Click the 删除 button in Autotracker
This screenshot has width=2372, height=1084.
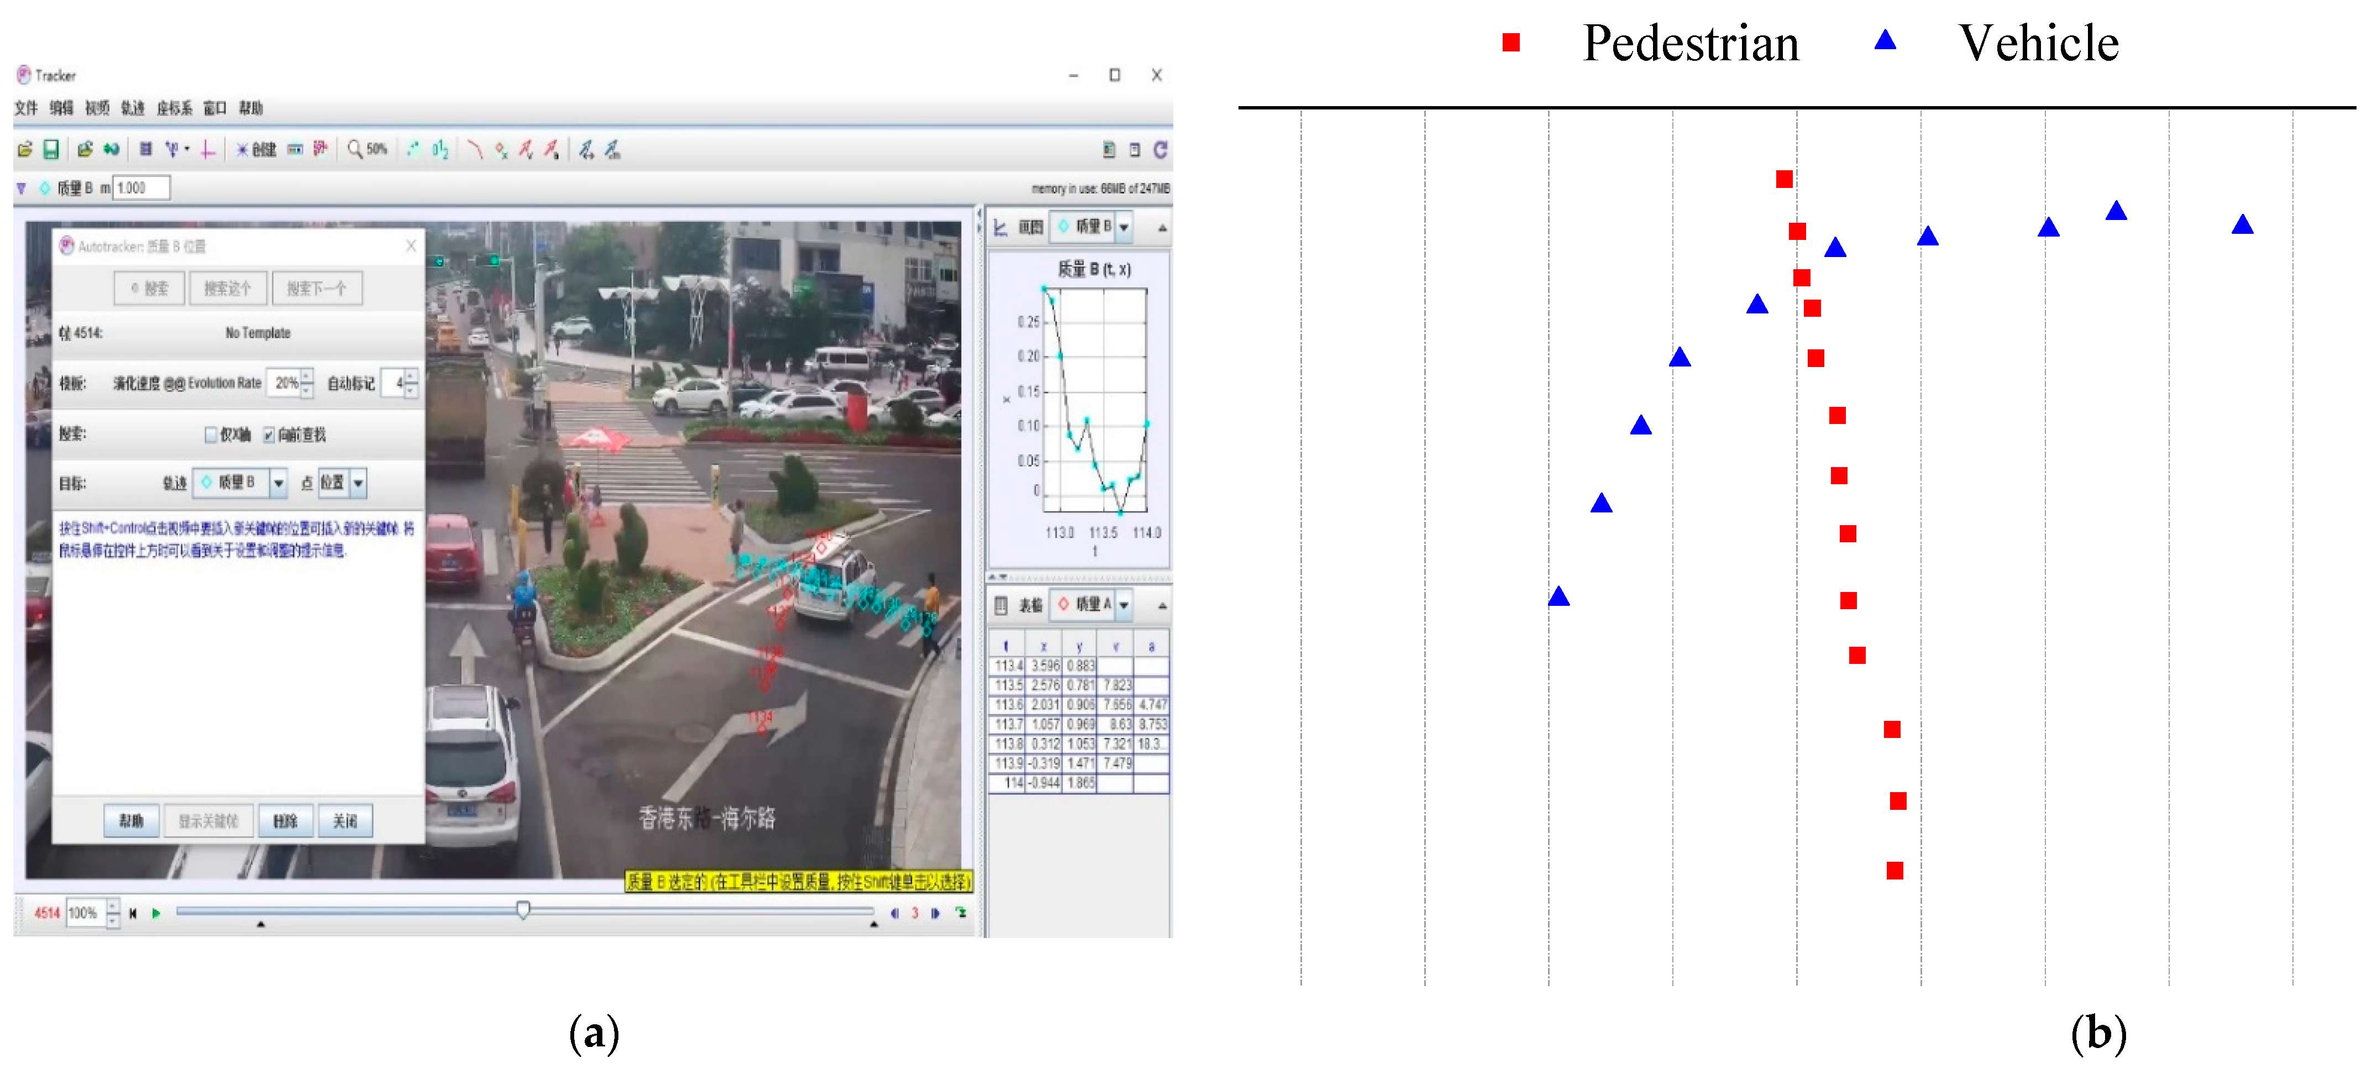(286, 820)
